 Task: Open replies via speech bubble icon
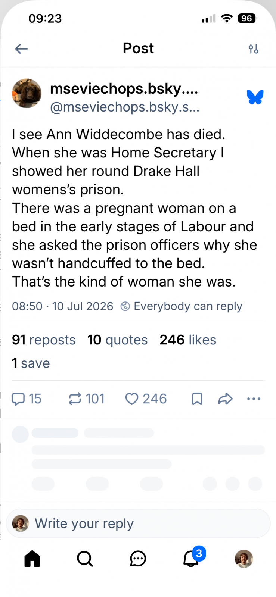[x=18, y=399]
